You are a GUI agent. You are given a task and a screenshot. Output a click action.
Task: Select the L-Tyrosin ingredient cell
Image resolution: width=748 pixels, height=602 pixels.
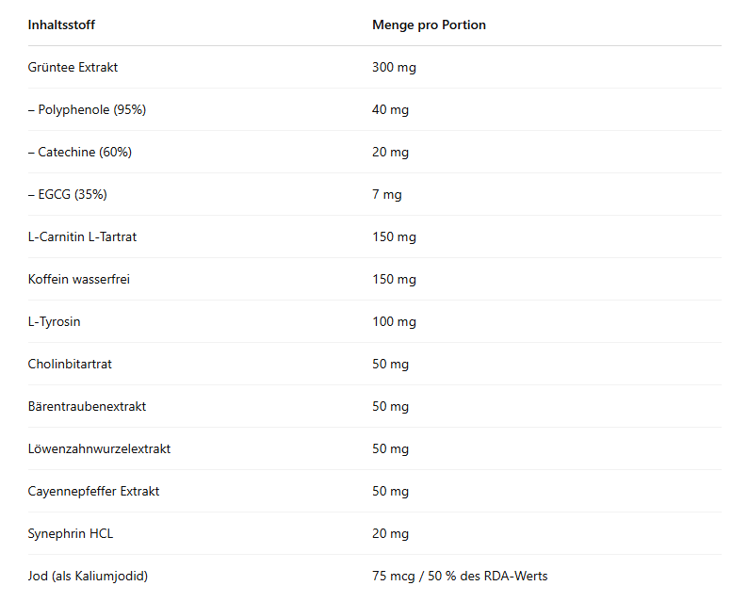tap(54, 321)
